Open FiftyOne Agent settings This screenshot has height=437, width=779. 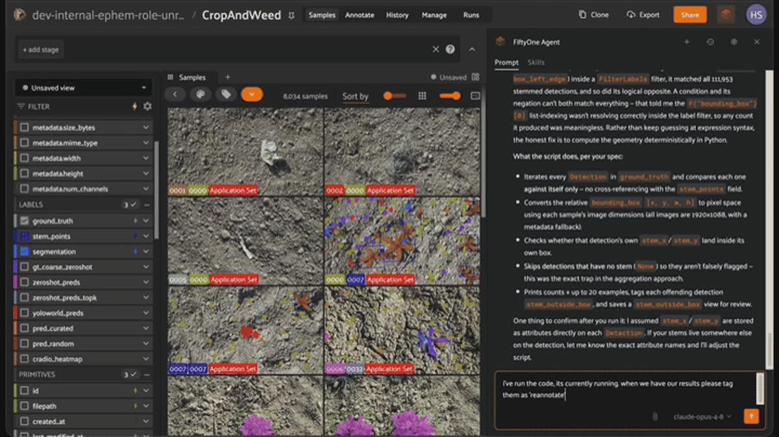tap(734, 42)
